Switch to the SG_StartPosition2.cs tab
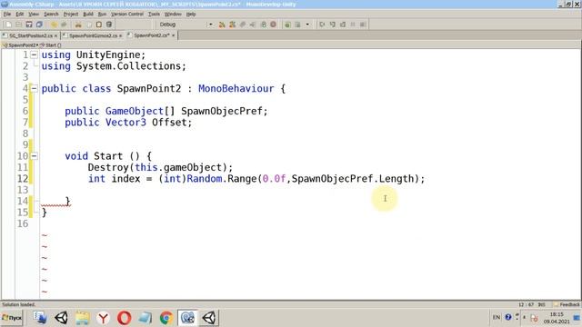The height and width of the screenshot is (327, 582). [x=30, y=35]
